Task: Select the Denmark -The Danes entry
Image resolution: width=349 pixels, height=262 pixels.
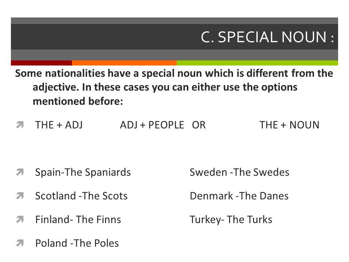Action: pyautogui.click(x=239, y=196)
